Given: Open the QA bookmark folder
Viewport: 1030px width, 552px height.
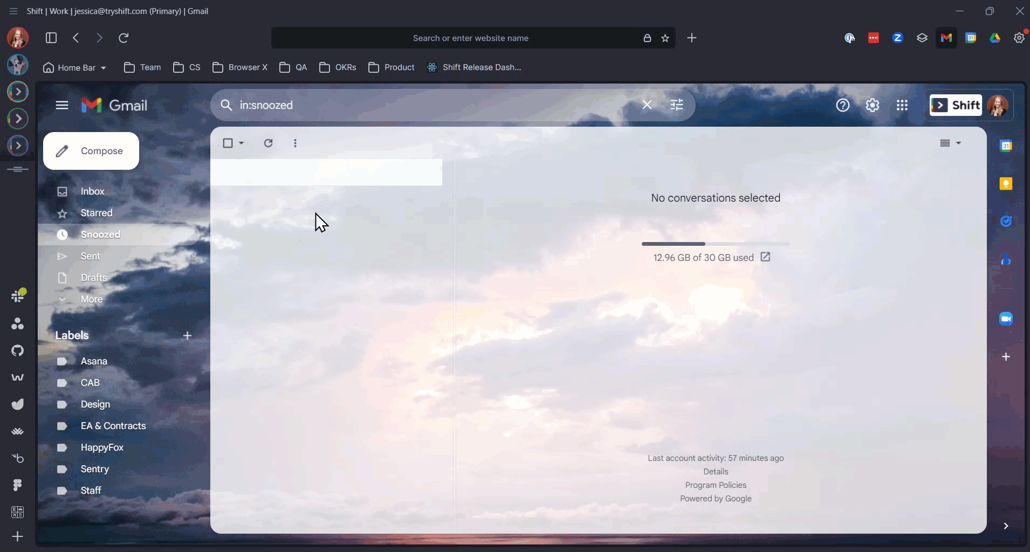Looking at the screenshot, I should pyautogui.click(x=293, y=67).
